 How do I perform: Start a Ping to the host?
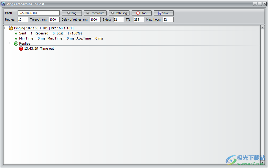[x=72, y=13]
